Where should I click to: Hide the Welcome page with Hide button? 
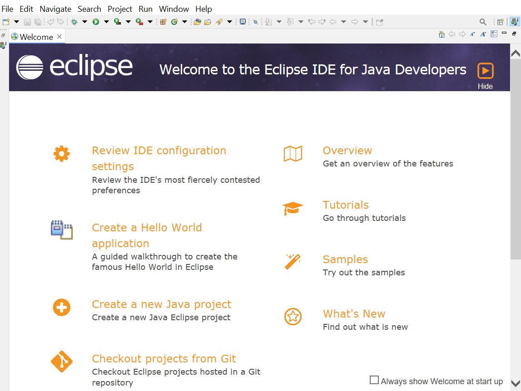coord(486,76)
